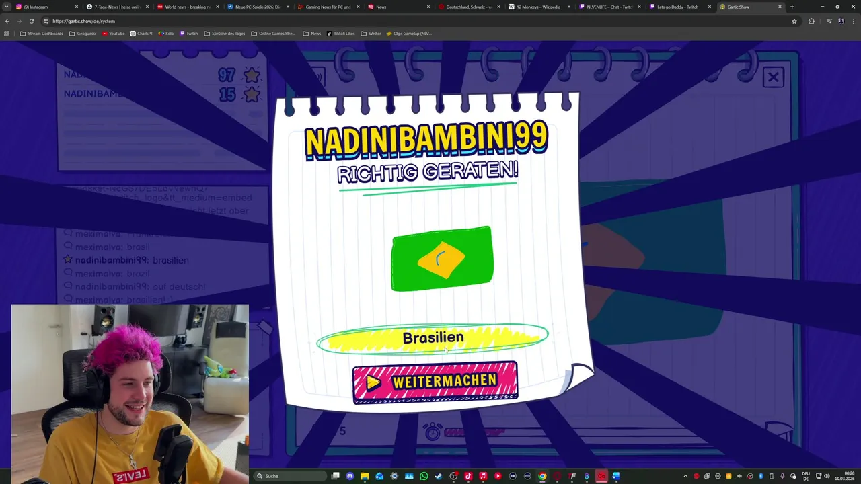861x484 pixels.
Task: Click the WEITERMACHEN button
Action: tap(435, 382)
